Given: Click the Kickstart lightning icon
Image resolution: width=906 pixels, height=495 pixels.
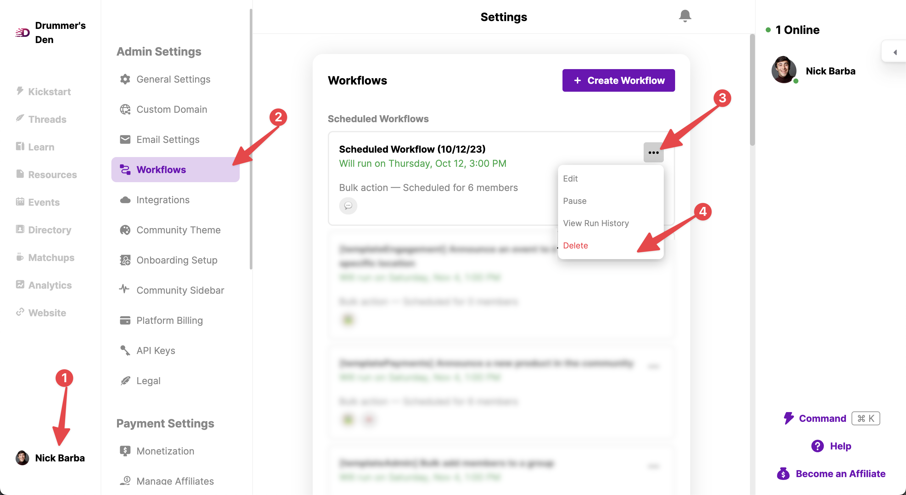Looking at the screenshot, I should (x=20, y=90).
